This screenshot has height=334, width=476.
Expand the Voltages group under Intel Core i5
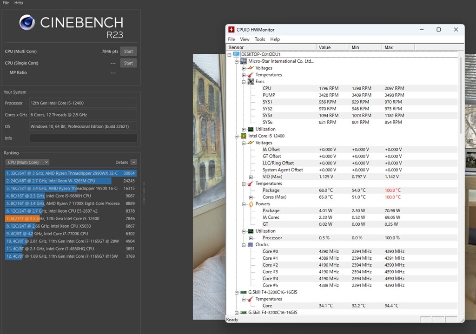[244, 143]
